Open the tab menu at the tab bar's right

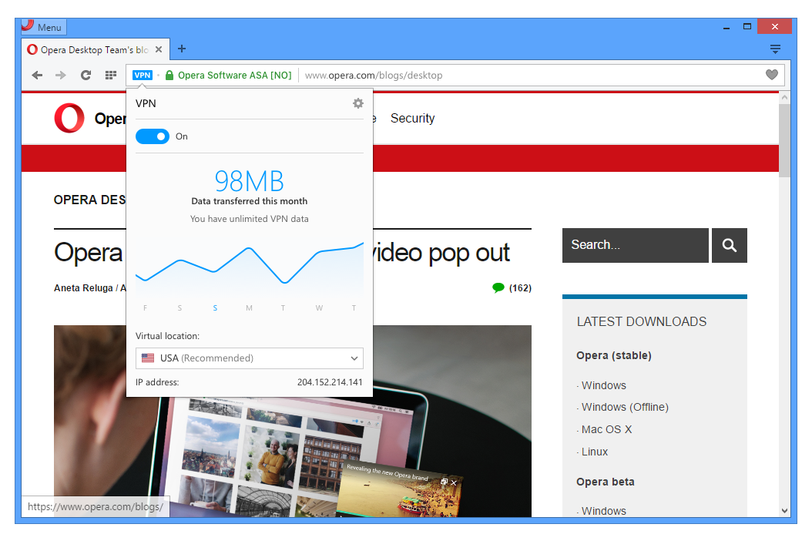pyautogui.click(x=776, y=48)
